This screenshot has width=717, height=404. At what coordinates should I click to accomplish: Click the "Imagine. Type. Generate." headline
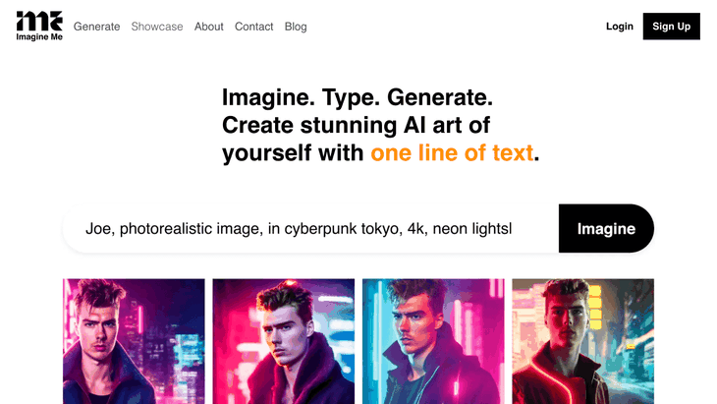tap(358, 97)
